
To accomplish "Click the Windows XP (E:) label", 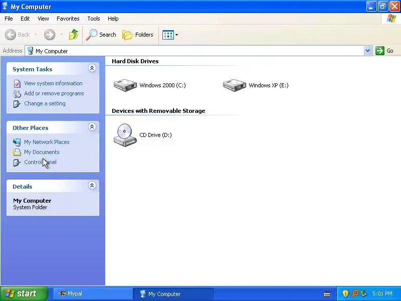I will (269, 85).
